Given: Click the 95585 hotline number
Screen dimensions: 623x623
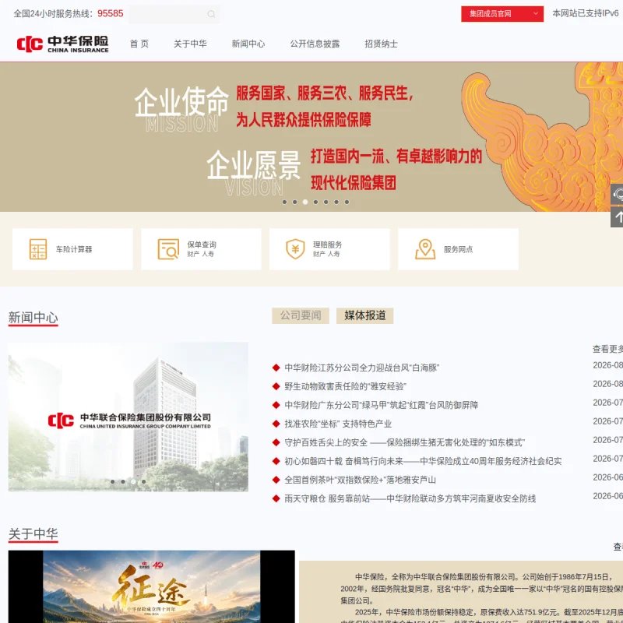Looking at the screenshot, I should pos(111,13).
